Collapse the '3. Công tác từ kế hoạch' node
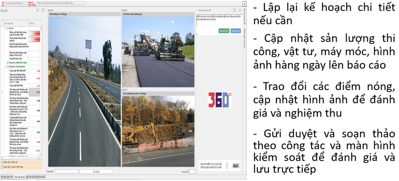This screenshot has width=399, height=181. tap(5, 66)
